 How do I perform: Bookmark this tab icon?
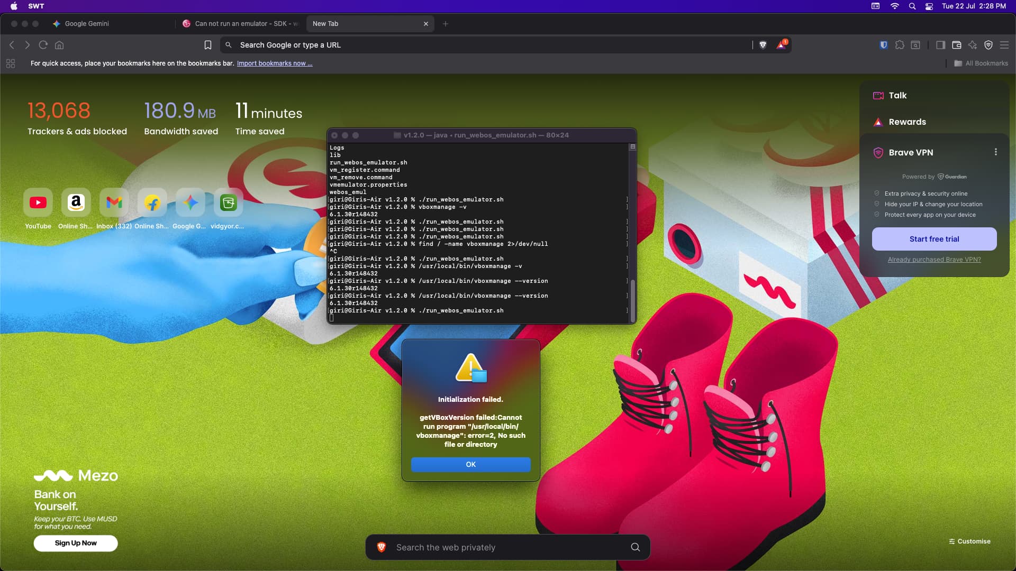pyautogui.click(x=208, y=45)
